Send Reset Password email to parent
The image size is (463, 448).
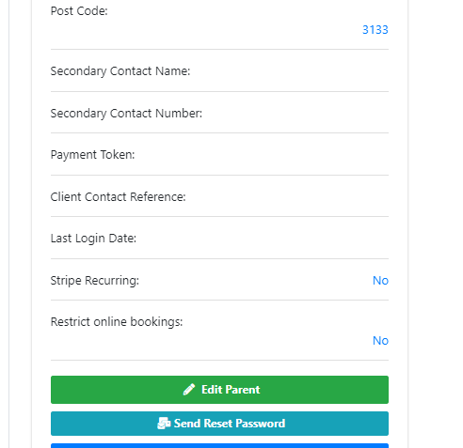[219, 424]
